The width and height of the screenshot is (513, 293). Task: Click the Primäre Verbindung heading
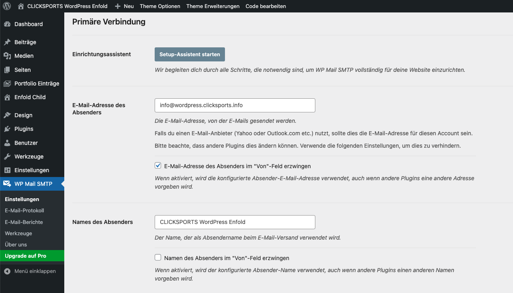coord(109,22)
